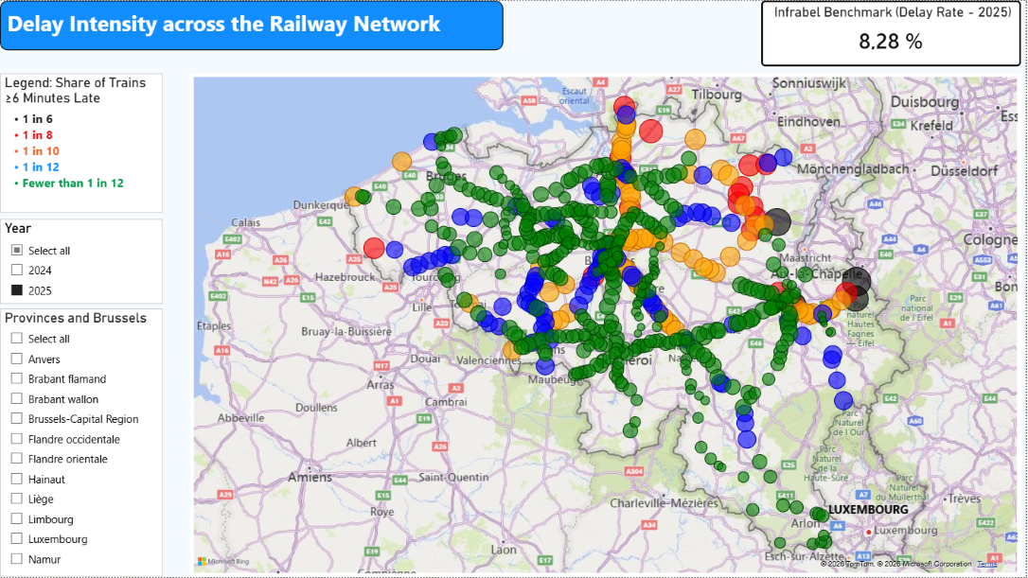The width and height of the screenshot is (1028, 578).
Task: Filter by the Namur province checkbox
Action: 17,559
